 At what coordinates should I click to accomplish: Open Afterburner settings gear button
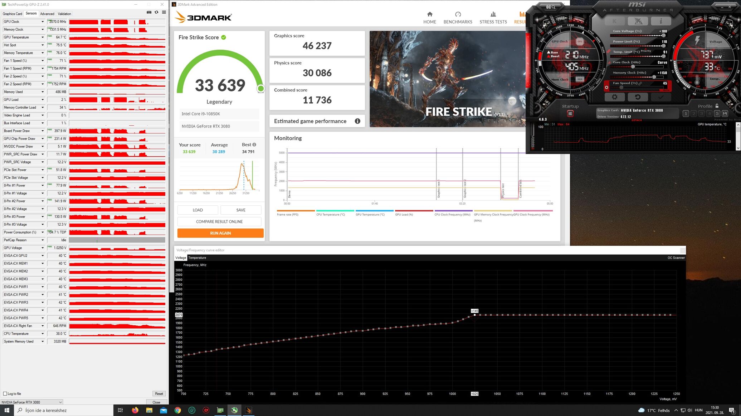(614, 97)
